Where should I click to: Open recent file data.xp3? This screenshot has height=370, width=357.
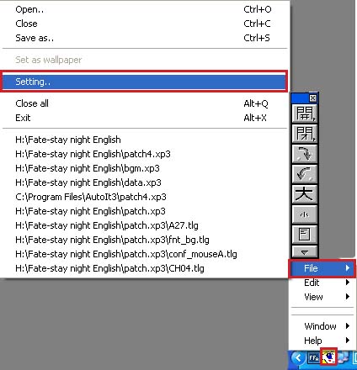coord(145,182)
